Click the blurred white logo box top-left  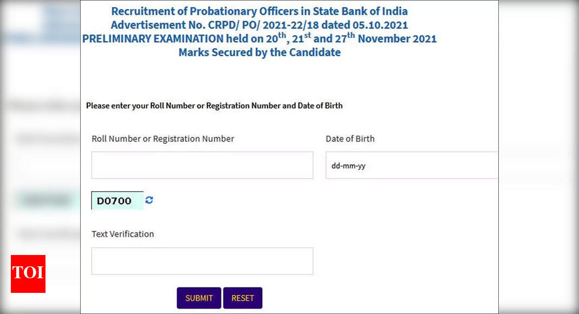pos(23,18)
